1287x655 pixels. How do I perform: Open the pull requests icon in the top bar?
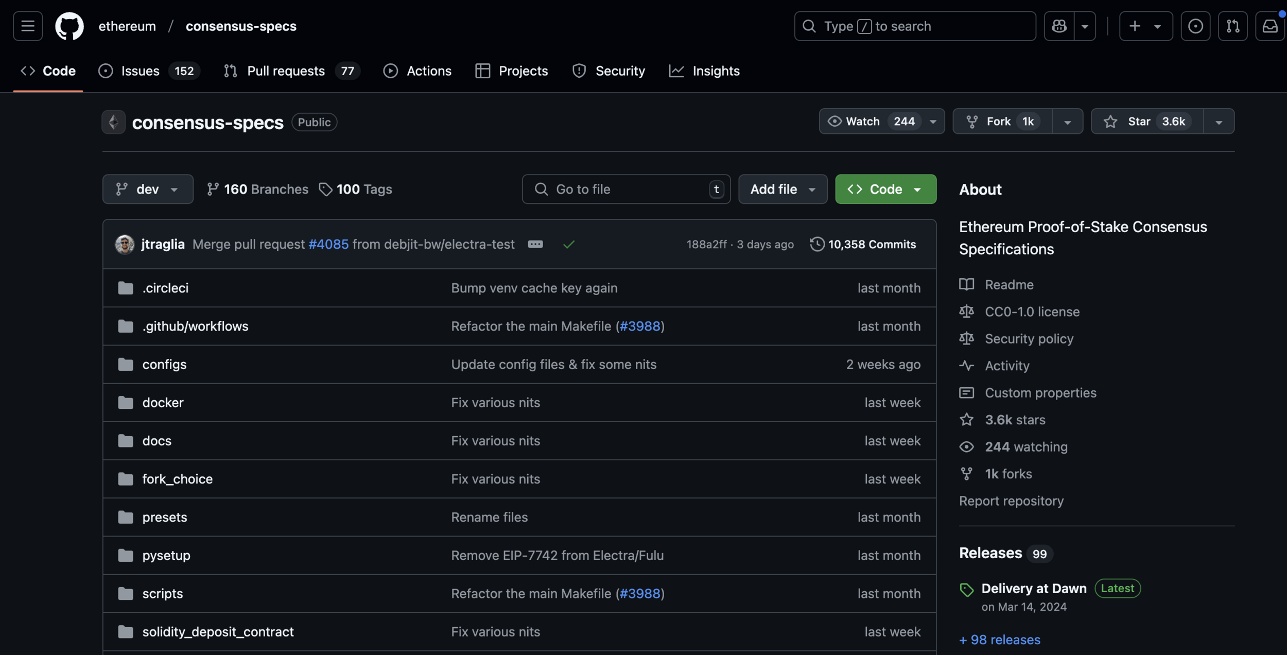point(1232,26)
